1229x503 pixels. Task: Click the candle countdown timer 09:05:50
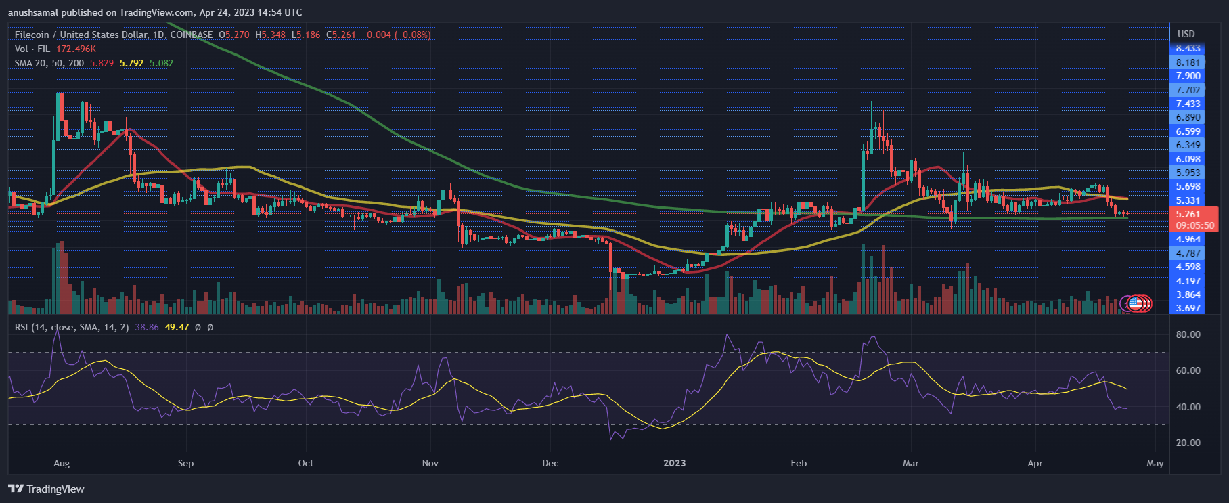(x=1194, y=225)
